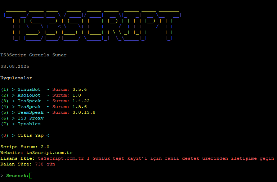
Task: Click the website ts3script.com.tr value
Action: coord(49,153)
